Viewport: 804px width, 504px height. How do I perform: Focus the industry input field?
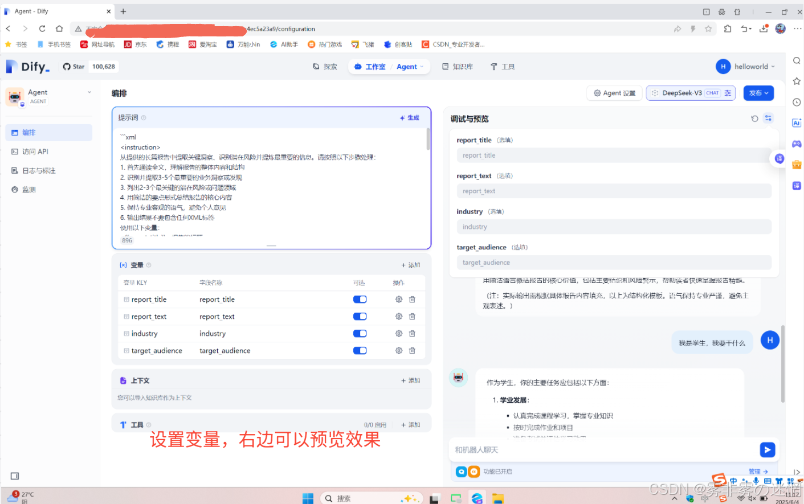coord(614,227)
